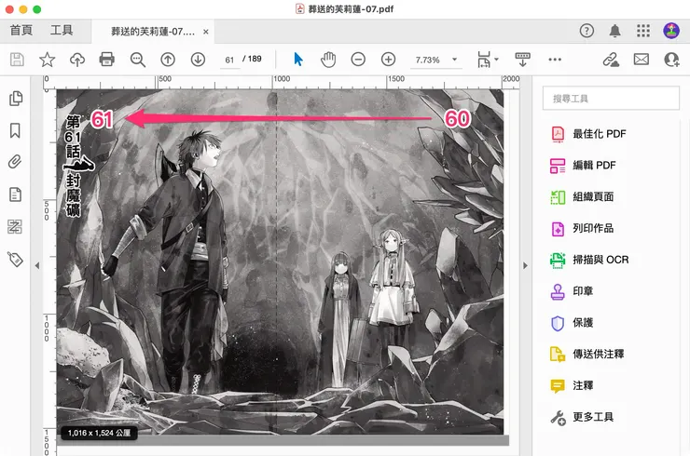
Task: Choose 編輯 PDF from tools list
Action: (593, 165)
